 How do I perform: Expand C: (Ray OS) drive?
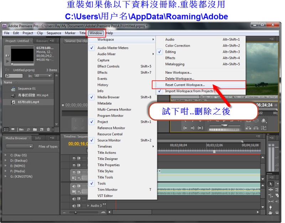(x=6, y=155)
